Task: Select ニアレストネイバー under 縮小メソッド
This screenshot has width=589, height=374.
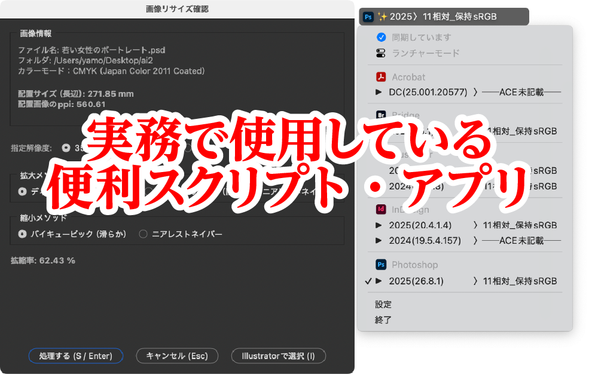Action: [x=143, y=234]
